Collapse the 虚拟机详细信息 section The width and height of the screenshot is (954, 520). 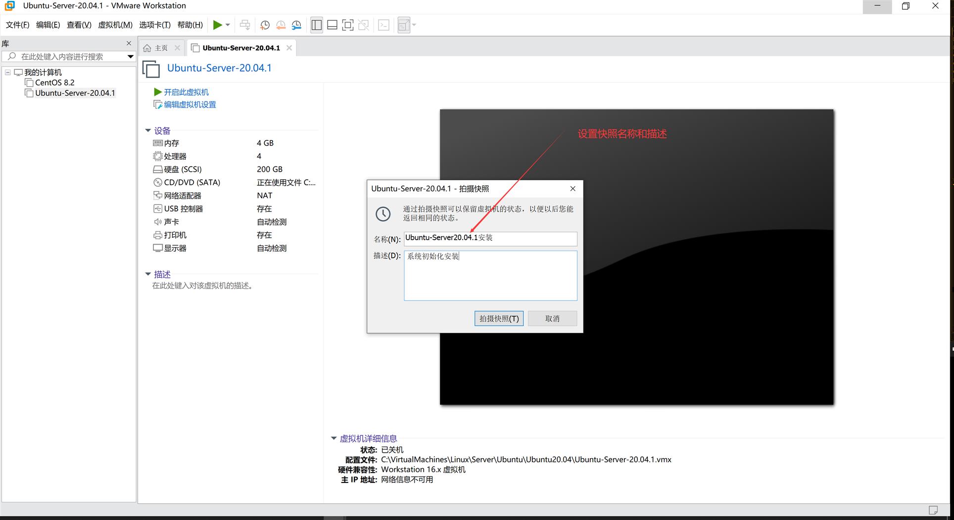click(x=334, y=438)
